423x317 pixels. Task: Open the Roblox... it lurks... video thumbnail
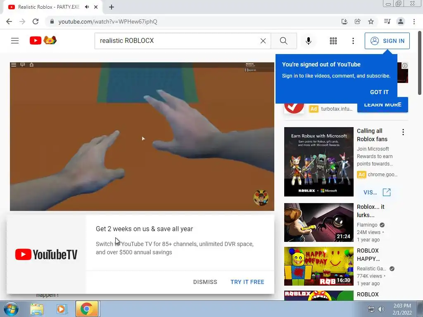(318, 222)
